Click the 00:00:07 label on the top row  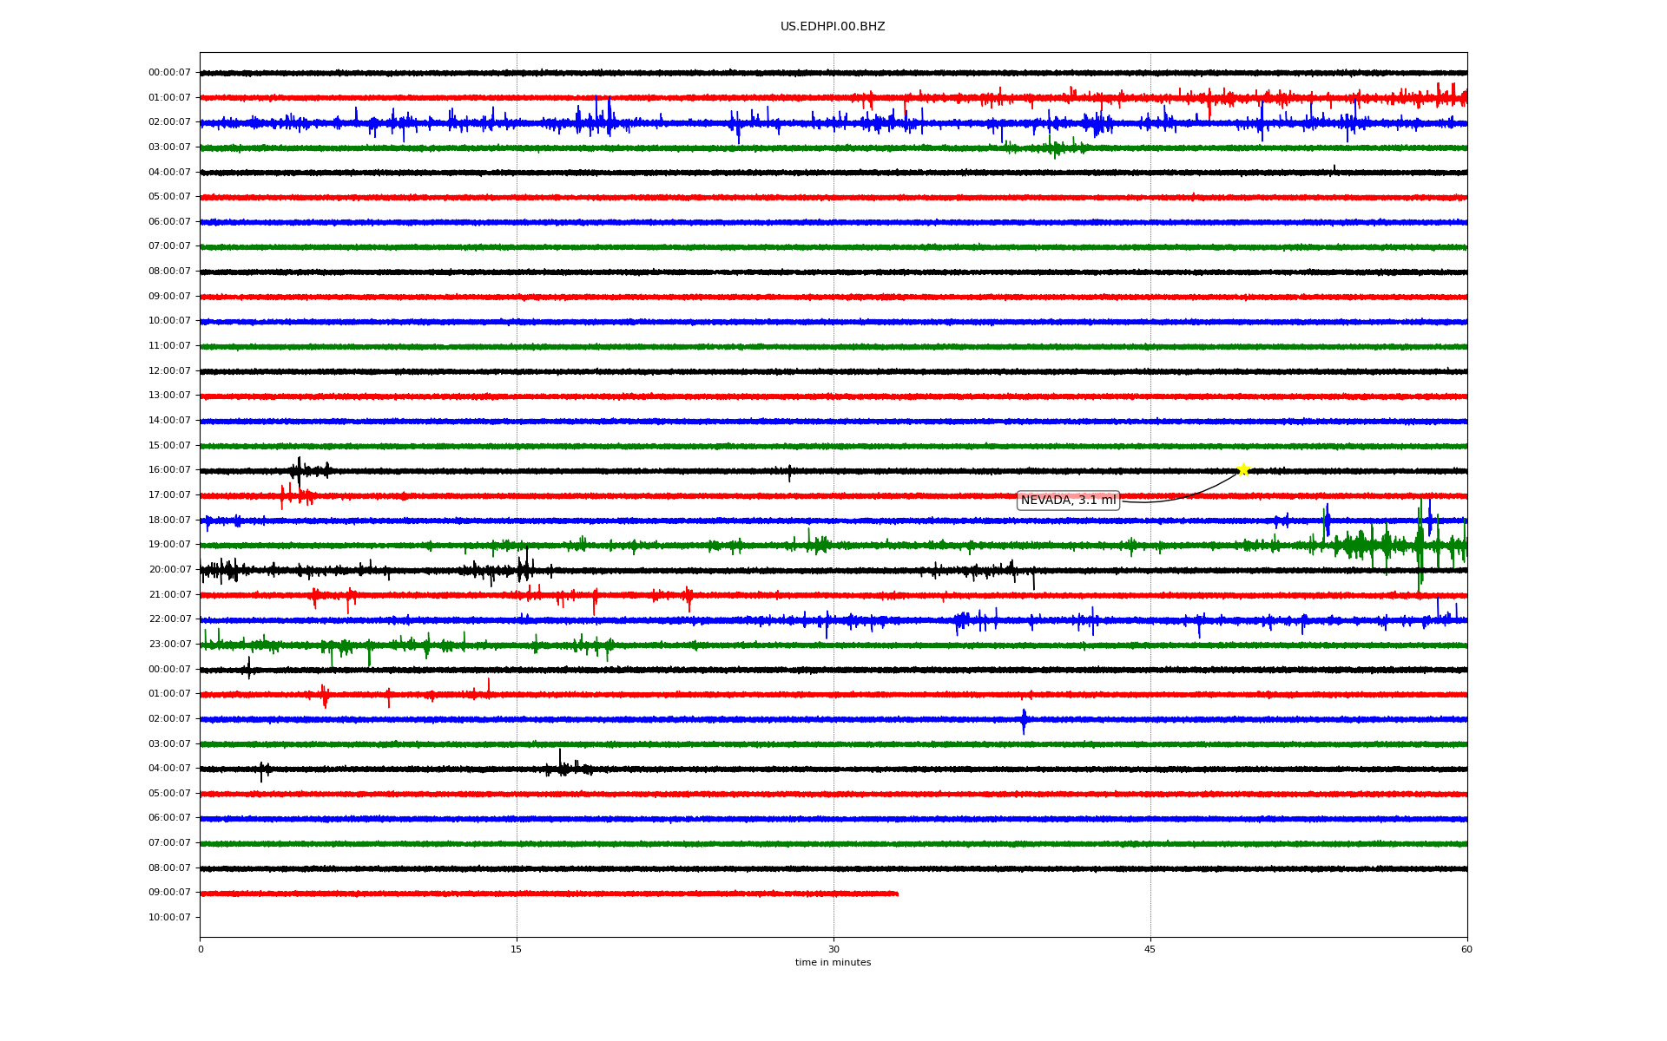pyautogui.click(x=169, y=73)
